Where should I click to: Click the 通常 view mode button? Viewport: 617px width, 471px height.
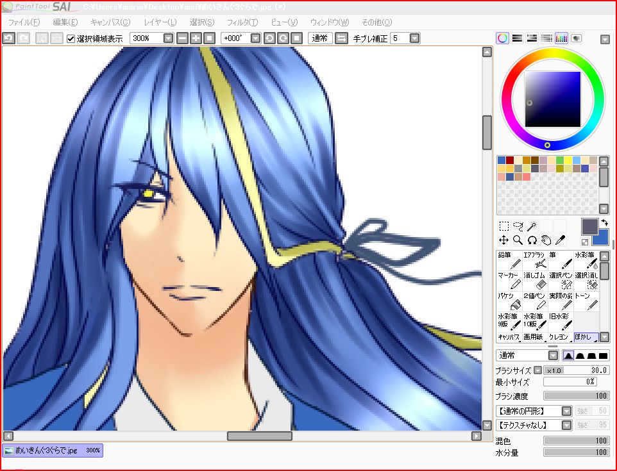[x=319, y=38]
